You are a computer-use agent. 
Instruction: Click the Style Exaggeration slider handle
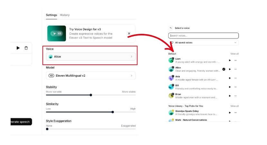47,129
